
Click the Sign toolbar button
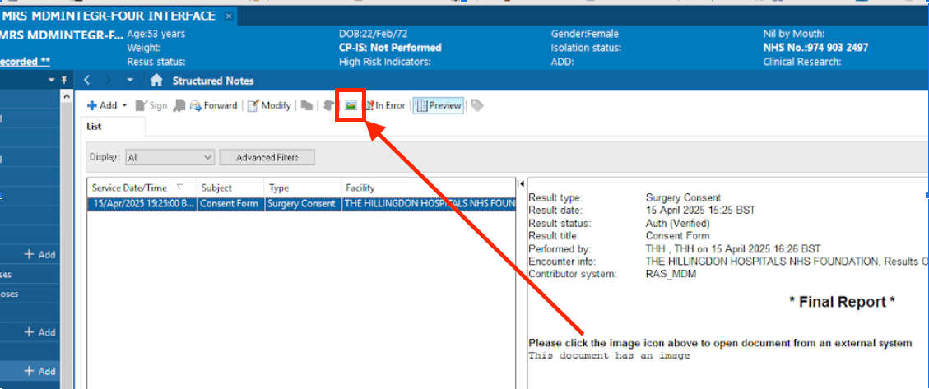click(151, 105)
